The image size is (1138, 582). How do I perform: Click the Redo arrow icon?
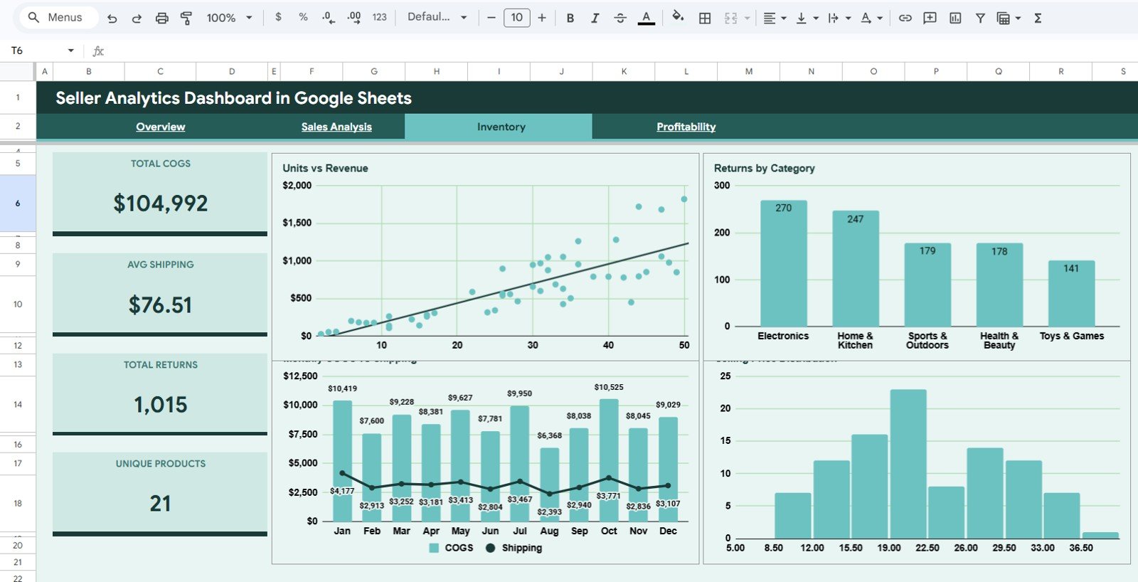tap(137, 18)
